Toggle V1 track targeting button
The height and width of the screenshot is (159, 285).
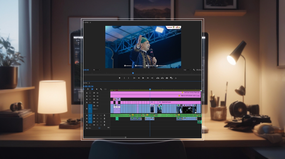click(x=90, y=109)
